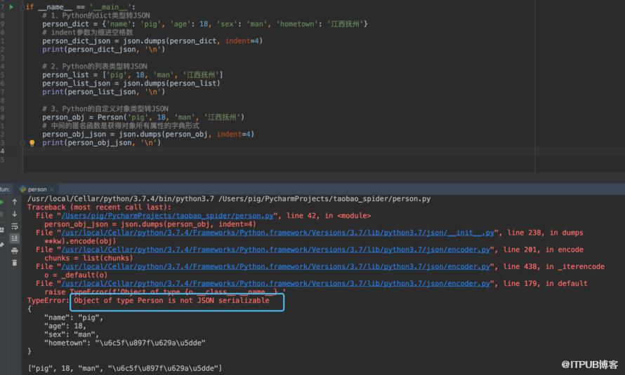Click the person_obj = Person(...) line
This screenshot has height=375, width=625.
pos(143,117)
